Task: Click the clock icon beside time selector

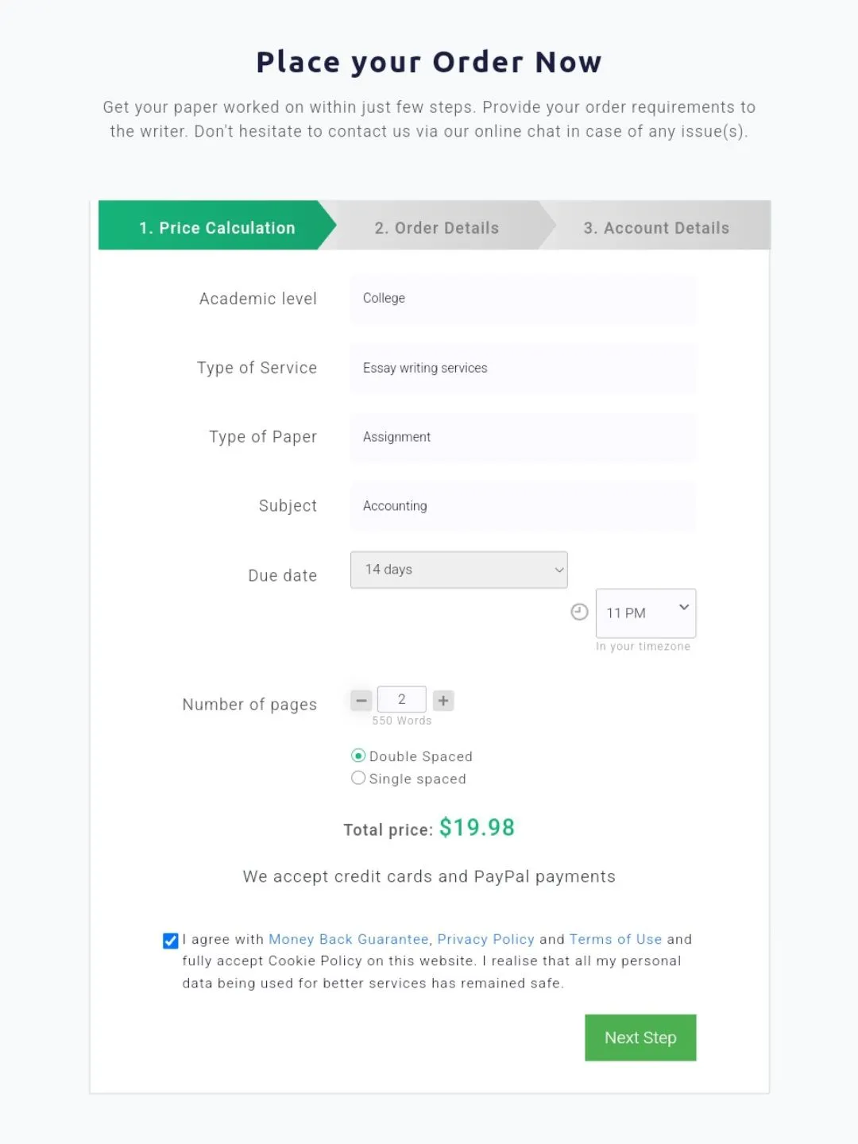Action: (x=580, y=612)
